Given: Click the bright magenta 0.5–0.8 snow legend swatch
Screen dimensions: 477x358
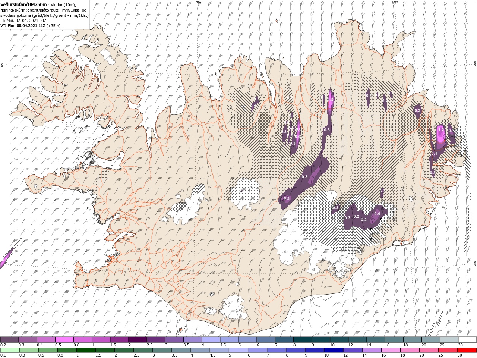Looking at the screenshot, I should pyautogui.click(x=64, y=340).
